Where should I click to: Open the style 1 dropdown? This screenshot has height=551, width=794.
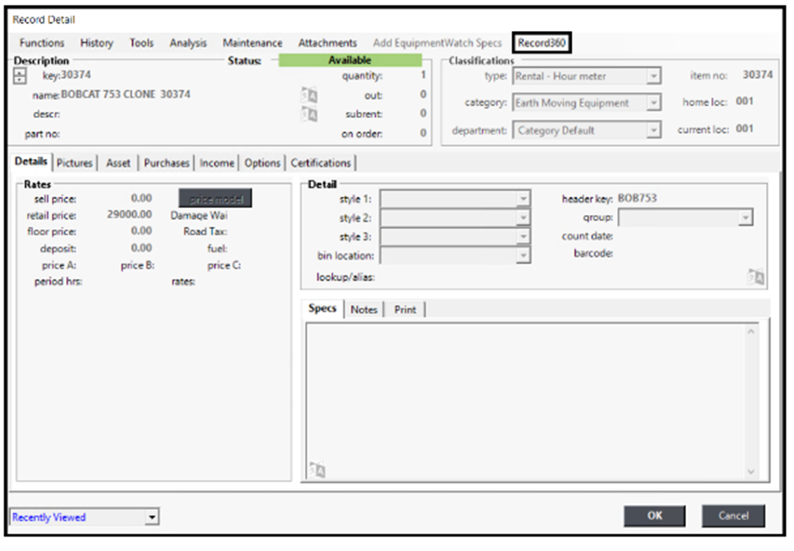coord(523,200)
